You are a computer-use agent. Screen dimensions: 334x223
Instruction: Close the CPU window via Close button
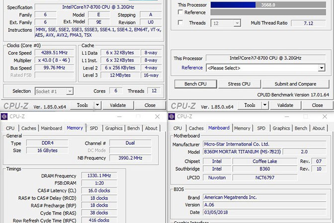click(x=150, y=105)
